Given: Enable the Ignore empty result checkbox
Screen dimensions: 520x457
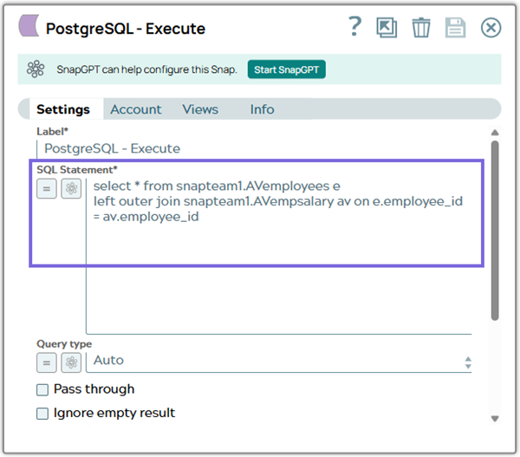Looking at the screenshot, I should coord(42,414).
